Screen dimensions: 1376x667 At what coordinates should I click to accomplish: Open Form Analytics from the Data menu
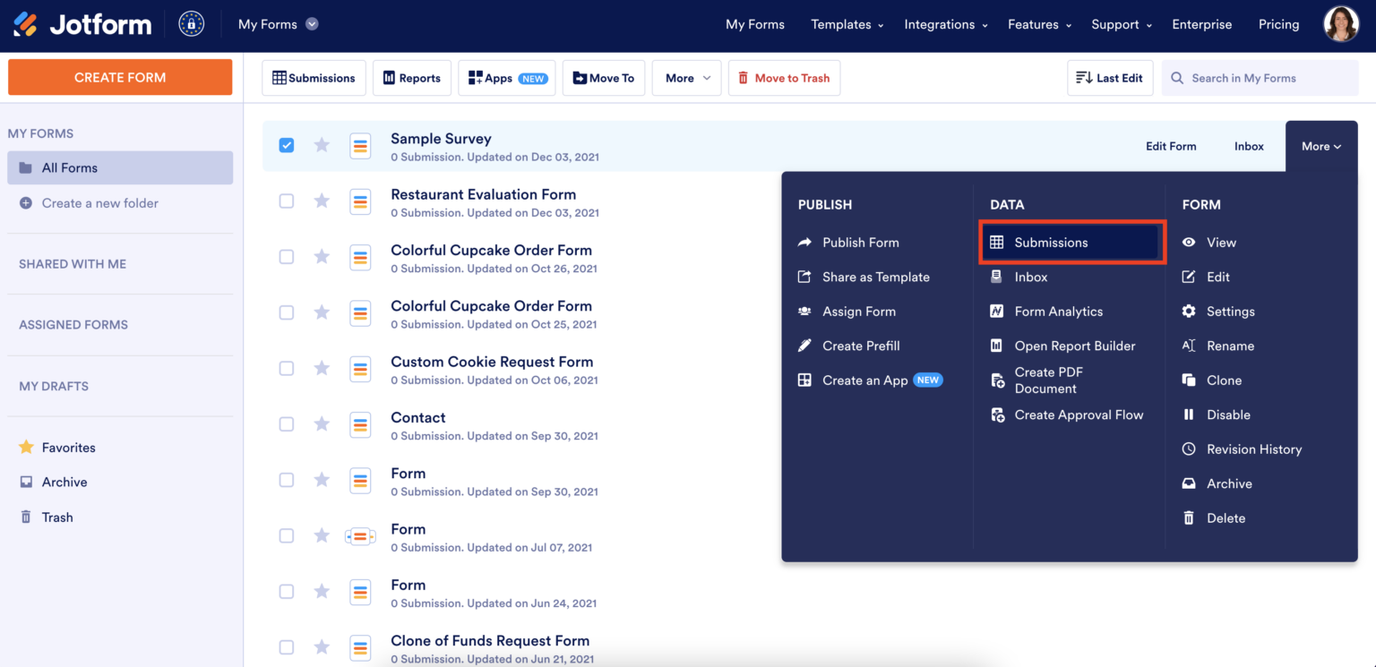pos(1058,311)
